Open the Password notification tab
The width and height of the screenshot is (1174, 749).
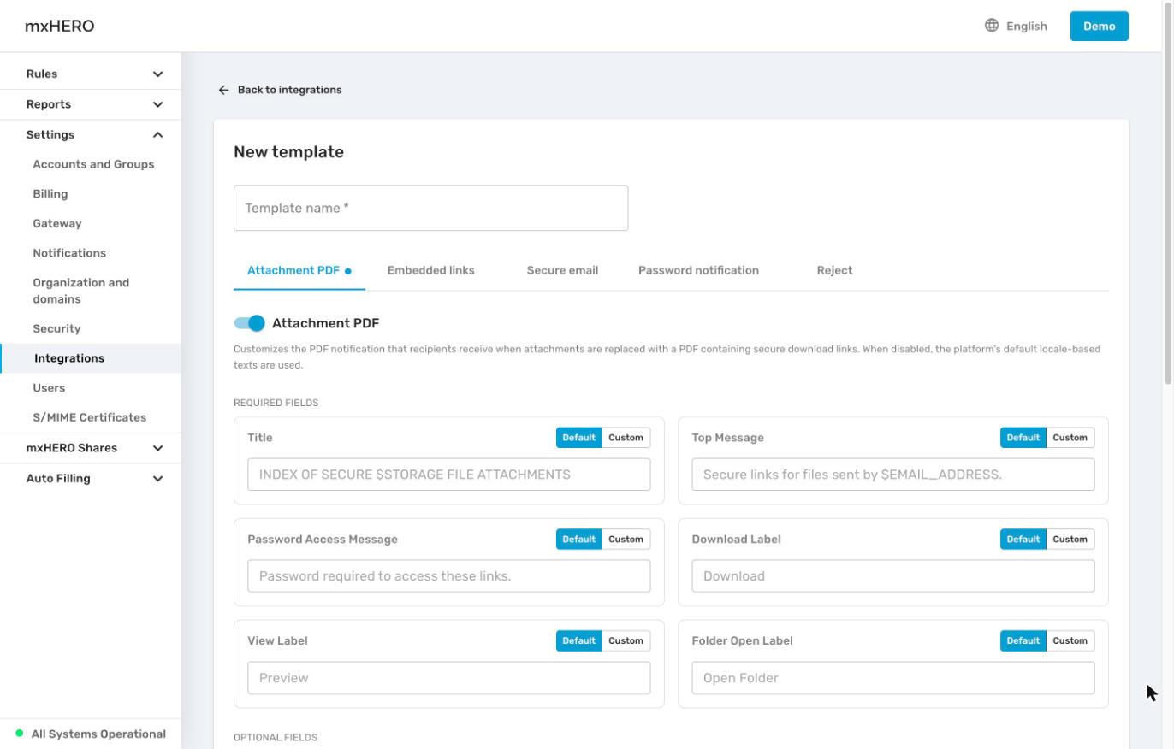(698, 270)
